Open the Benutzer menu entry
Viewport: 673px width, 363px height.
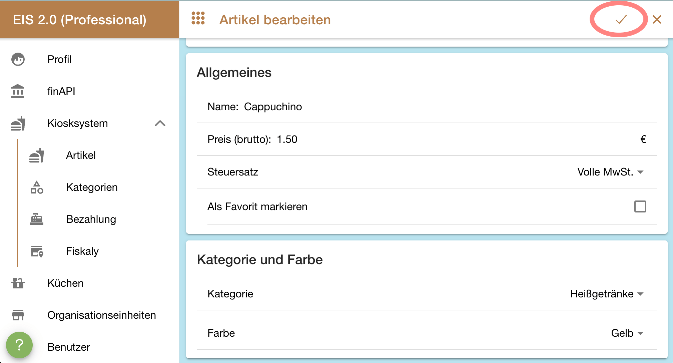coord(69,347)
